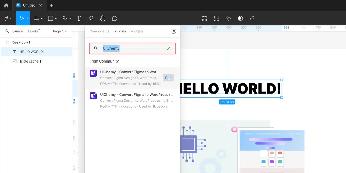Screen dimensions: 346x173
Task: Open the Page 1 dropdown
Action: tap(60, 31)
